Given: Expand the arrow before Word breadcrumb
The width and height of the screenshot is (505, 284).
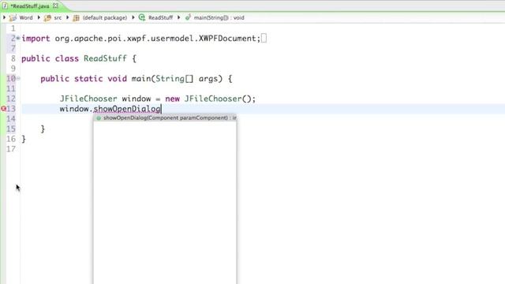Looking at the screenshot, I should [x=4, y=17].
